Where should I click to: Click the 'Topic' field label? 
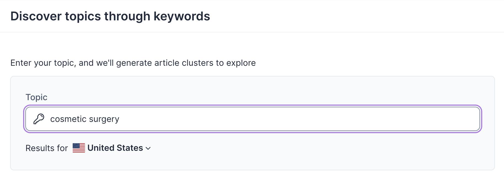36,97
